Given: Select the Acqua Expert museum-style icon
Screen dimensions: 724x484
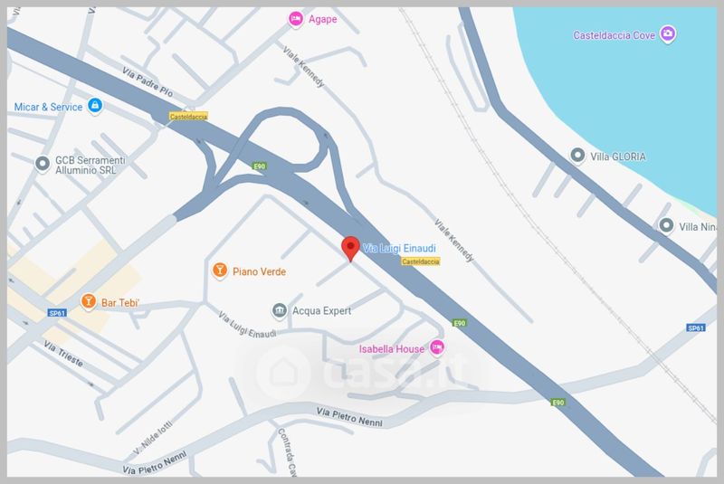Looking at the screenshot, I should pyautogui.click(x=279, y=310).
